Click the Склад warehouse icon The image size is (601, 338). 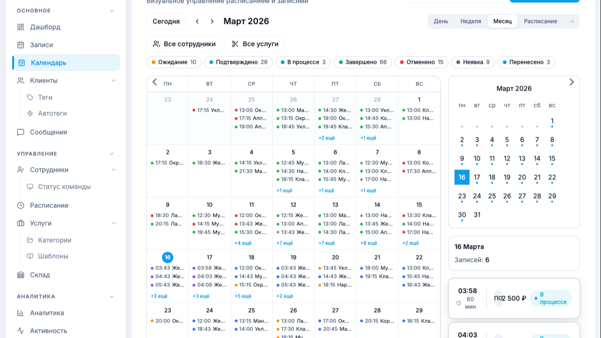[21, 275]
